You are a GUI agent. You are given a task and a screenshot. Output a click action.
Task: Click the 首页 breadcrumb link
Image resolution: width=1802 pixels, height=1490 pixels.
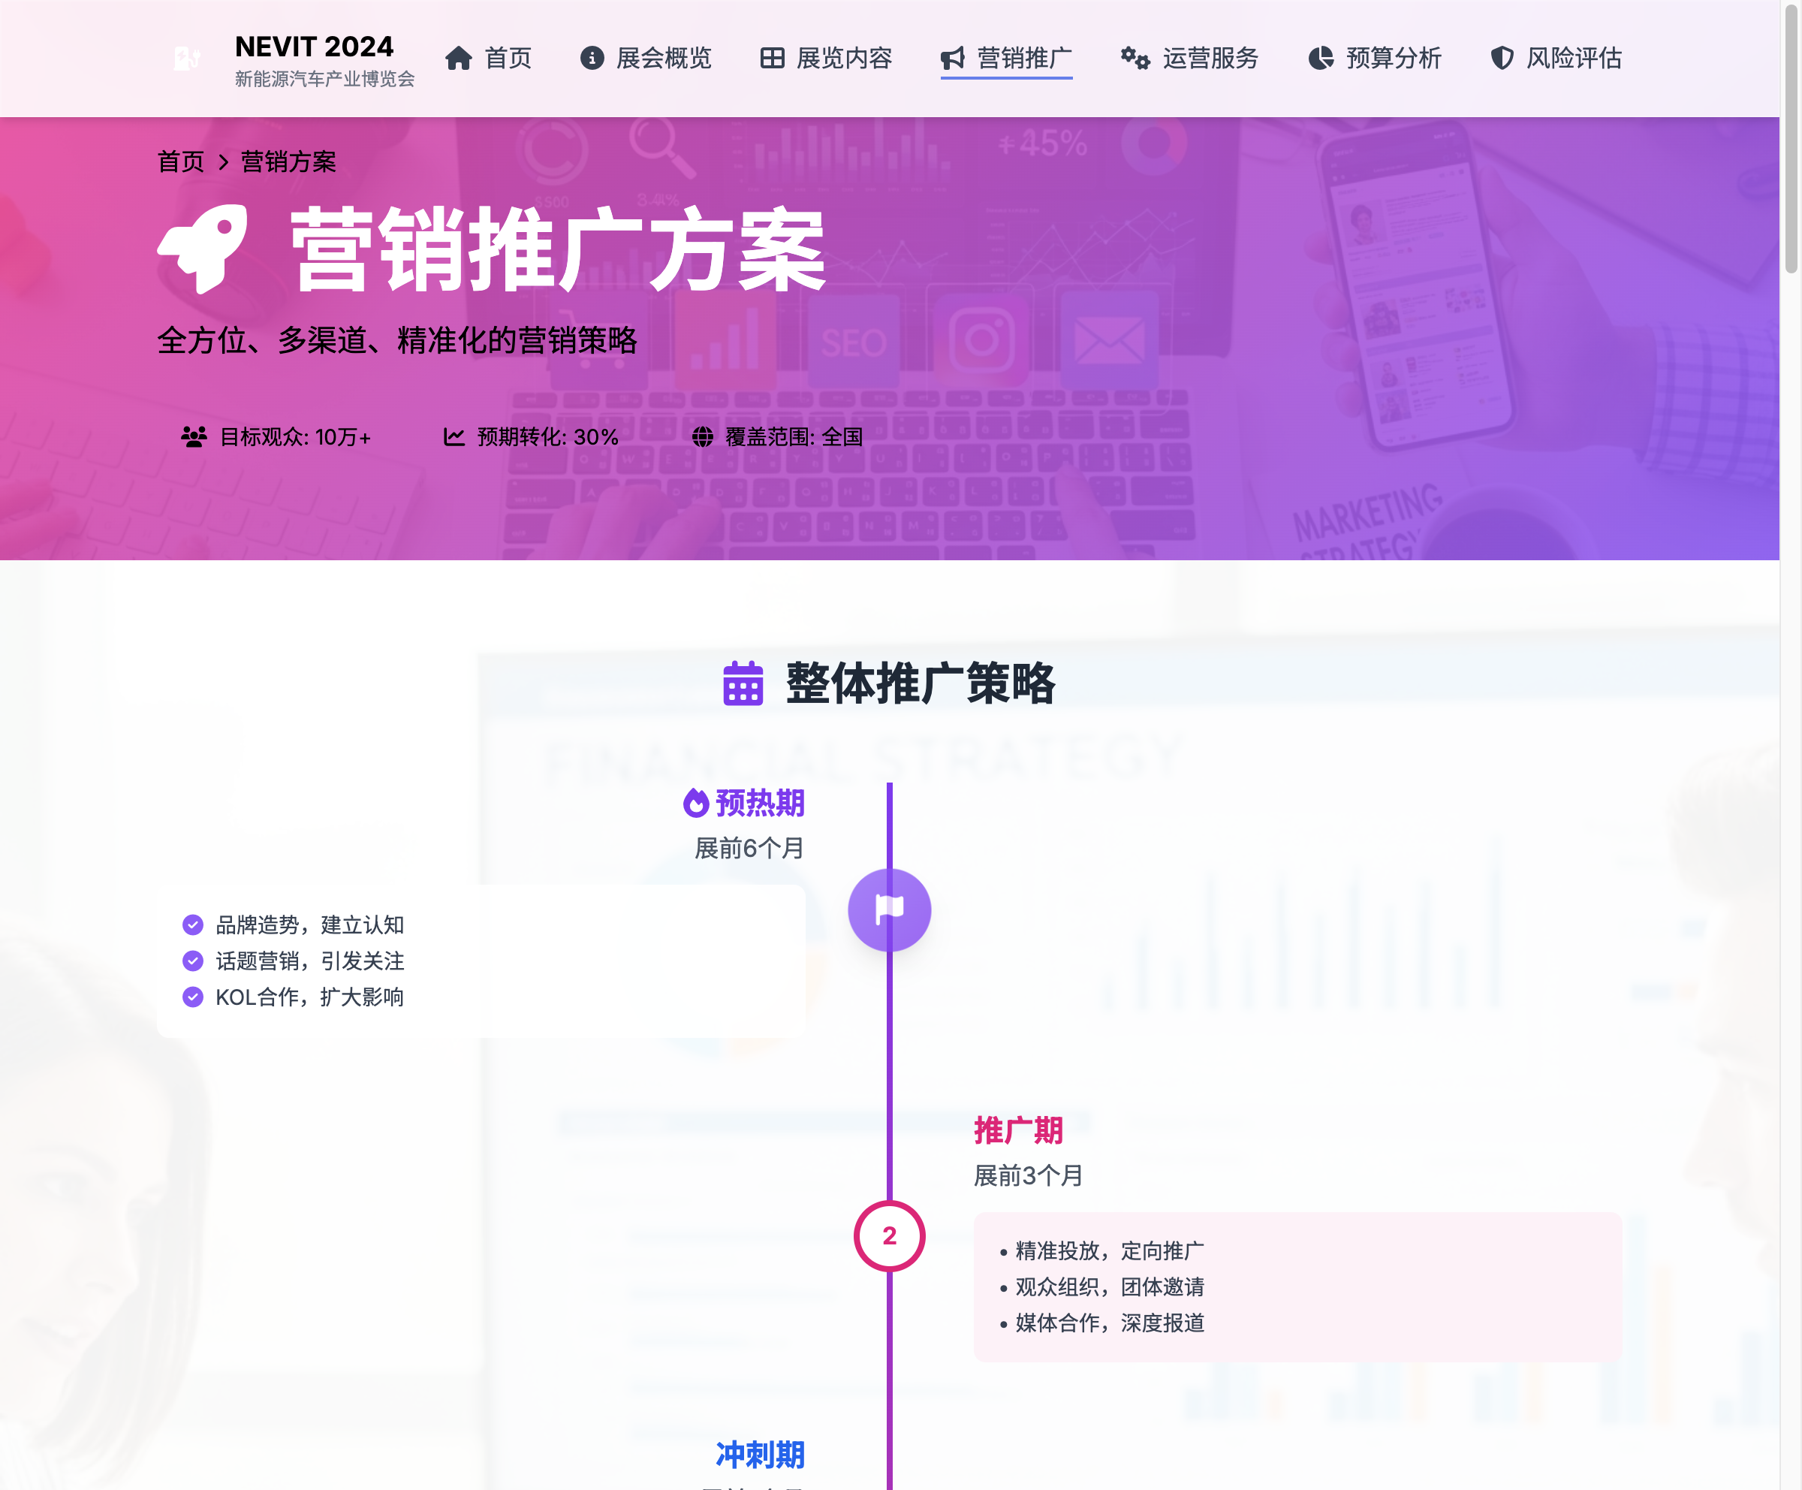(181, 162)
